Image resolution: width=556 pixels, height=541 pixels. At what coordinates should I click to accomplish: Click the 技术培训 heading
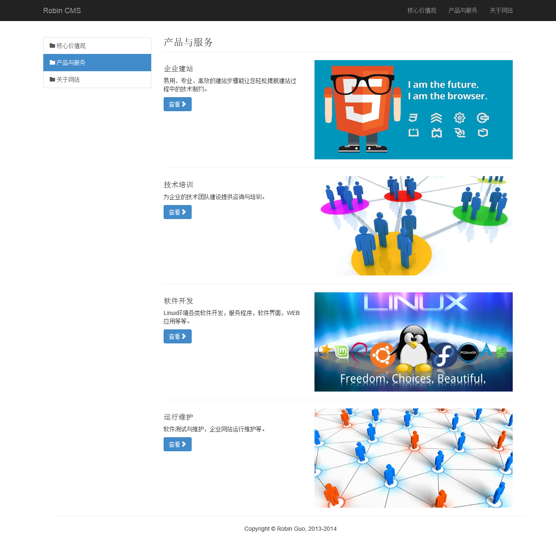pyautogui.click(x=178, y=185)
